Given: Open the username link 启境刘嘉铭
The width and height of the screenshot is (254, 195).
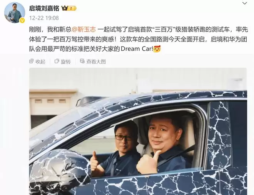Looking at the screenshot, I should point(44,8).
